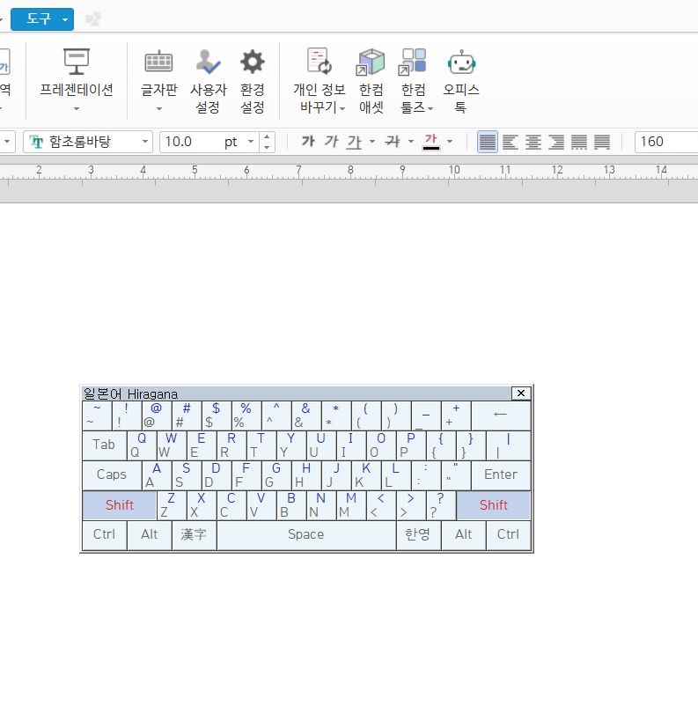Click Caps key on virtual keyboard
The height and width of the screenshot is (728, 698).
point(112,474)
